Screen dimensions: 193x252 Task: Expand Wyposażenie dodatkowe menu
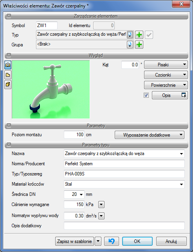(150, 135)
